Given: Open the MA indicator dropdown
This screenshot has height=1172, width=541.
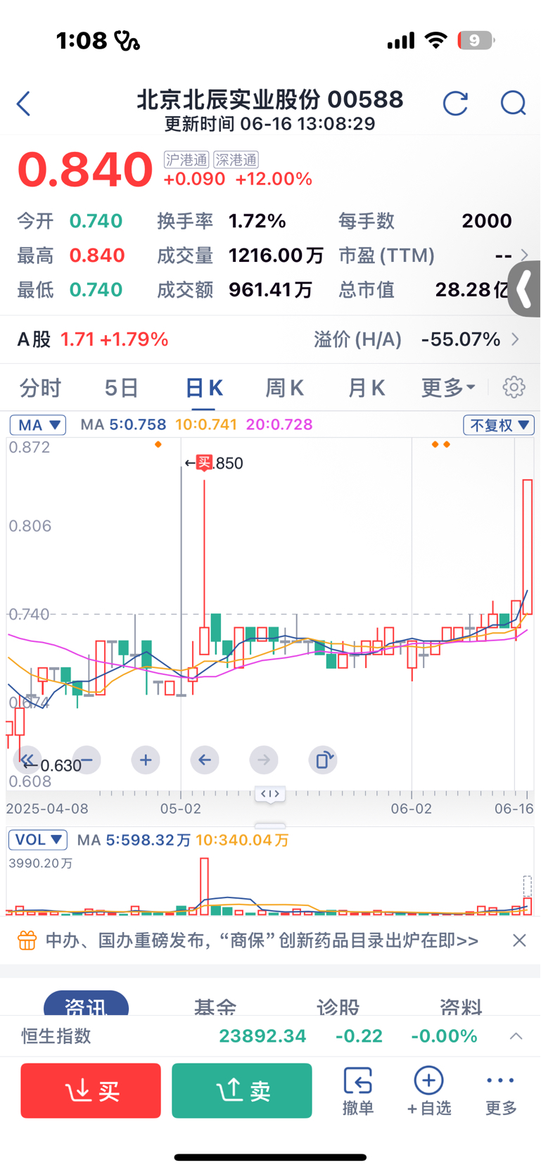Looking at the screenshot, I should coord(38,424).
